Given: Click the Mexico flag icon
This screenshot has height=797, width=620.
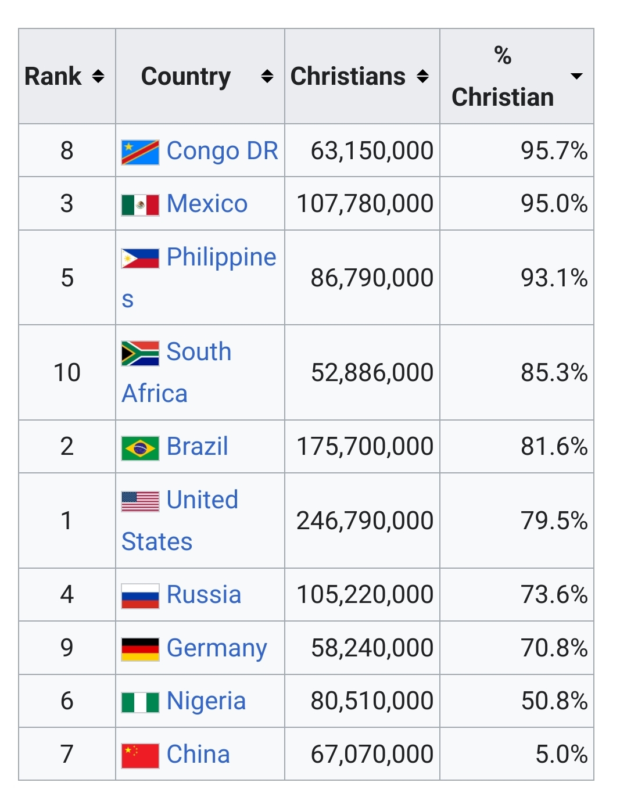Looking at the screenshot, I should [140, 205].
